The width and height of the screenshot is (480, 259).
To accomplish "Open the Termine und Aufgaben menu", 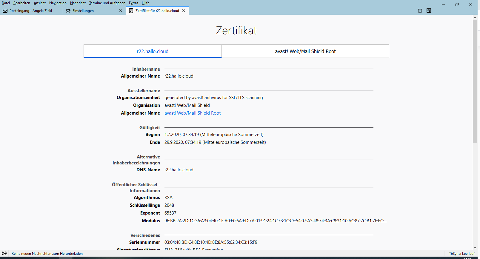I will coord(107,3).
